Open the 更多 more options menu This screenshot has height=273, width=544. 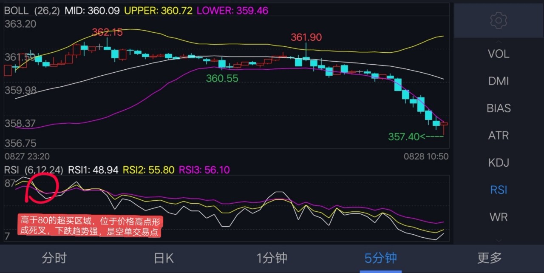click(489, 258)
